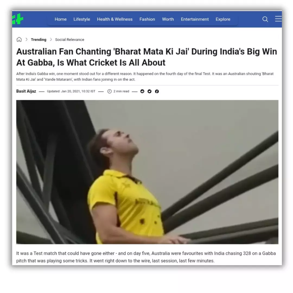Click the Trending breadcrumb link
This screenshot has width=293, height=293.
click(39, 40)
